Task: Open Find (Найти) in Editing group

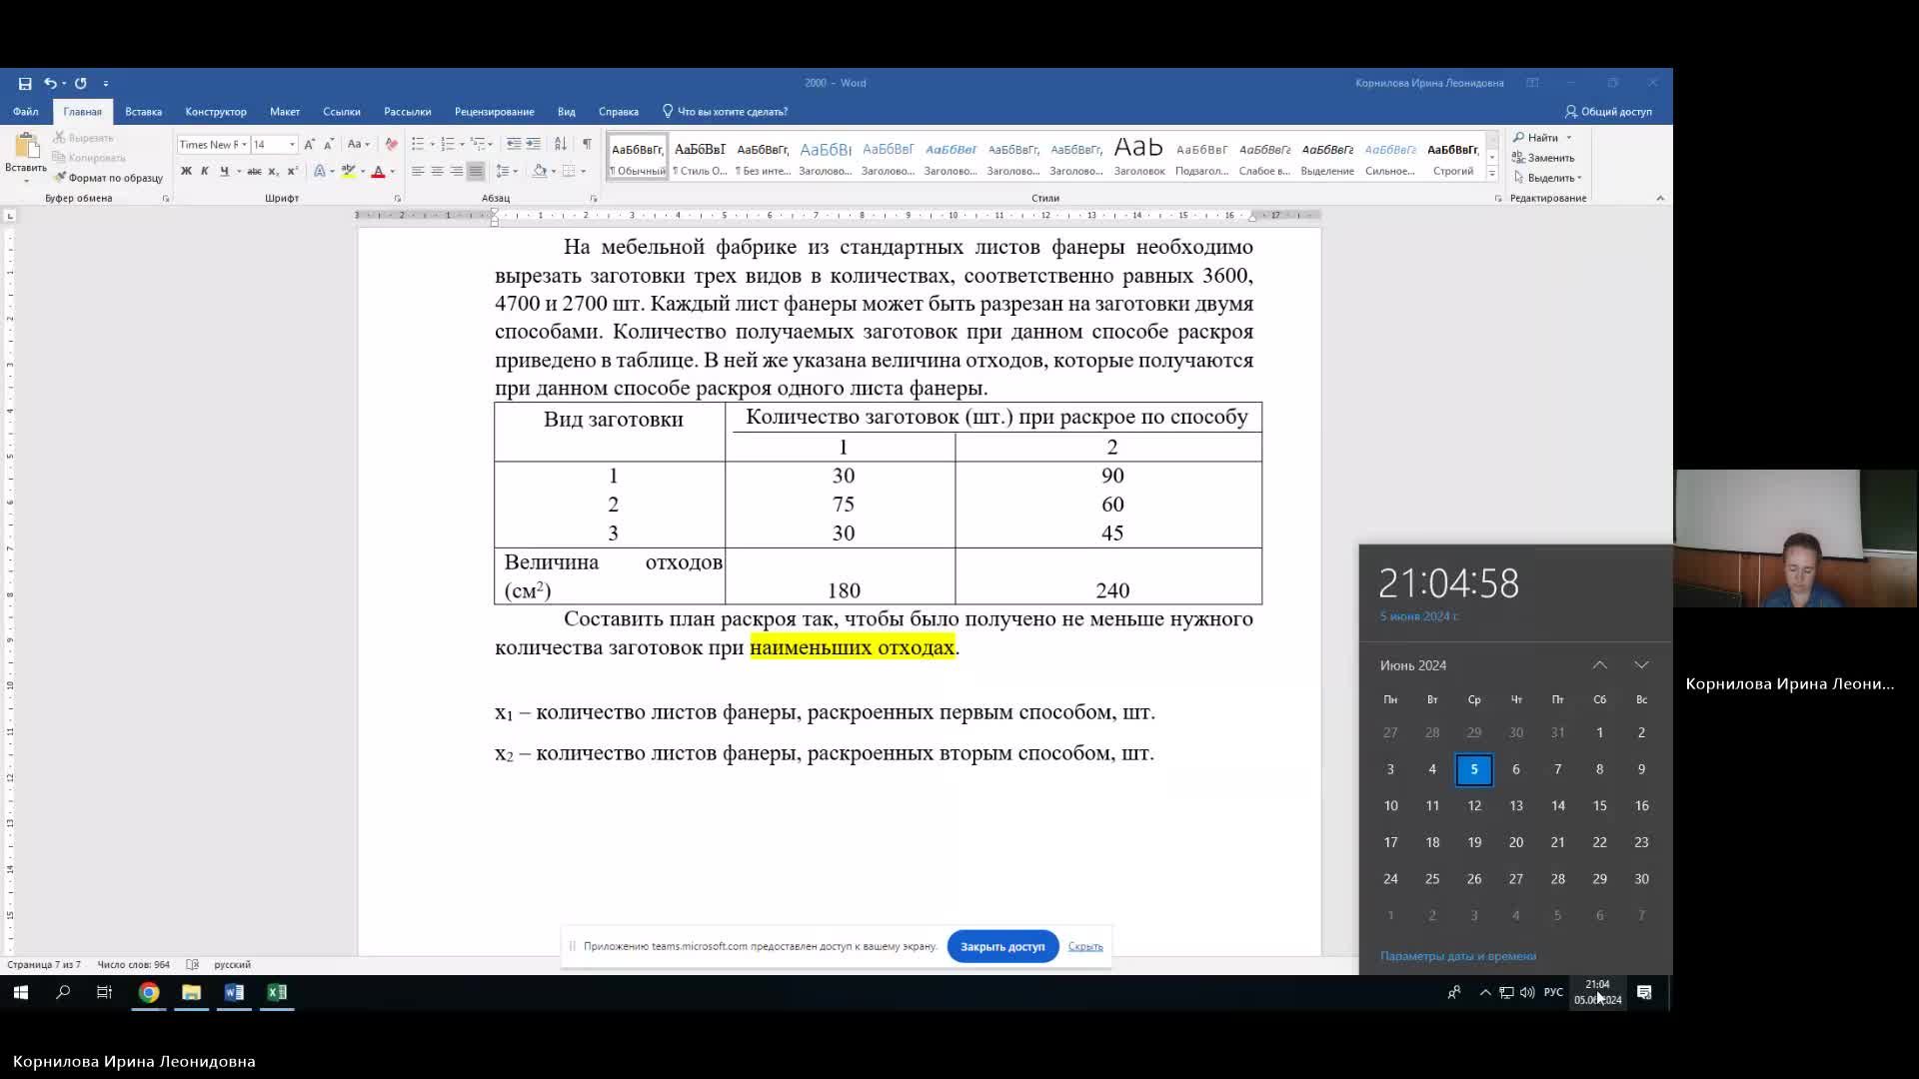Action: pyautogui.click(x=1536, y=138)
